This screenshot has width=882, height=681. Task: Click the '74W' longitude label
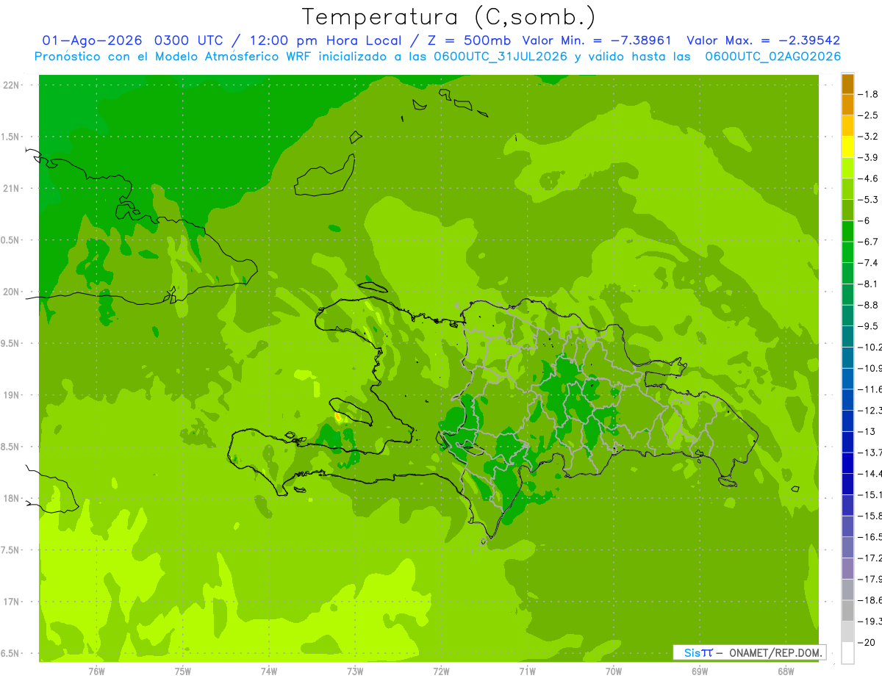[269, 671]
